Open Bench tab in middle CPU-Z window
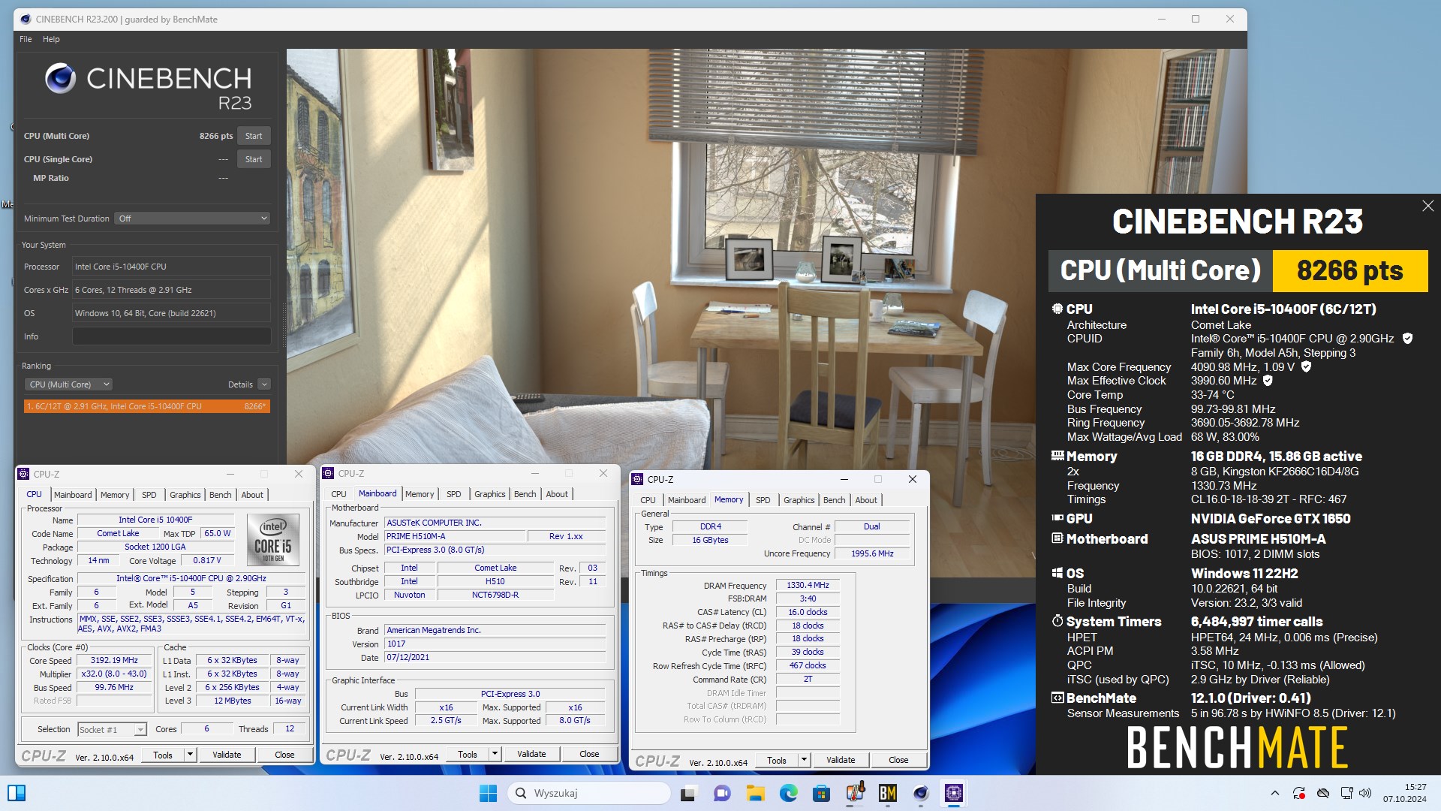The width and height of the screenshot is (1441, 811). tap(525, 494)
